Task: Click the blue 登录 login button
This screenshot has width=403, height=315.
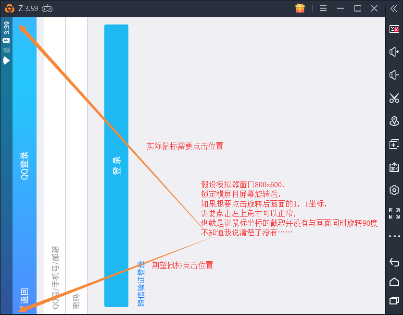Action: point(116,166)
